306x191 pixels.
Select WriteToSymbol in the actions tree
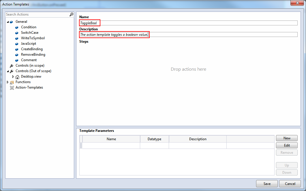[33, 38]
